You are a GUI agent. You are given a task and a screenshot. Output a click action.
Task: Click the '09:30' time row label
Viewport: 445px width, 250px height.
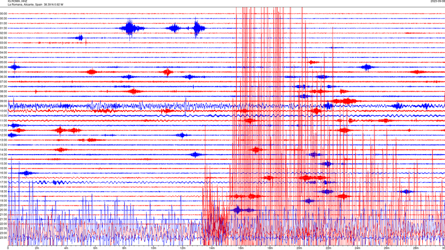4,106
